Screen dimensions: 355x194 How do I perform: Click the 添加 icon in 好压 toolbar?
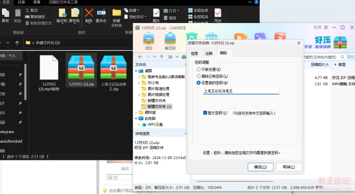click(x=149, y=39)
